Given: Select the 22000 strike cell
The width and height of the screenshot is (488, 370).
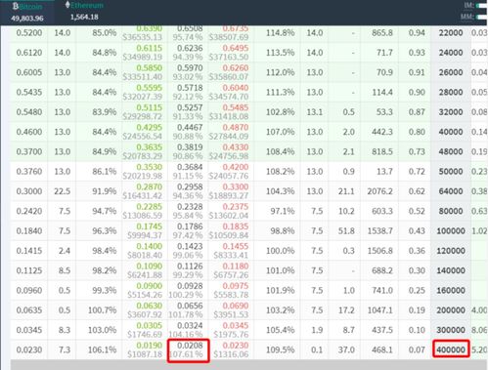Looking at the screenshot, I should pyautogui.click(x=451, y=33).
